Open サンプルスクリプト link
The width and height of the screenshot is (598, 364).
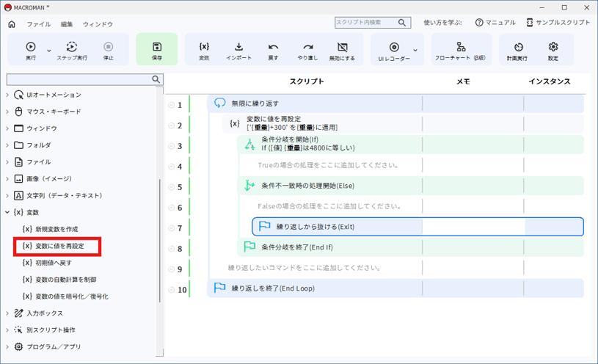coord(558,23)
